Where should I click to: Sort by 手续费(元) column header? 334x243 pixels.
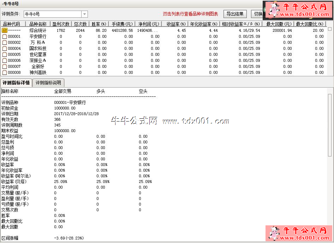click(122, 24)
